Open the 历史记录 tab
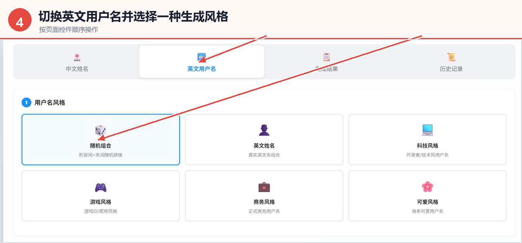The image size is (522, 243). click(x=451, y=62)
